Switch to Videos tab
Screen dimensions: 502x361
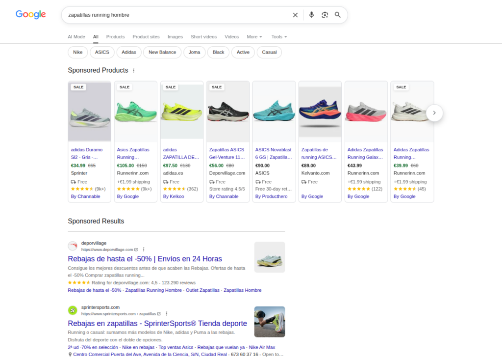tap(231, 36)
